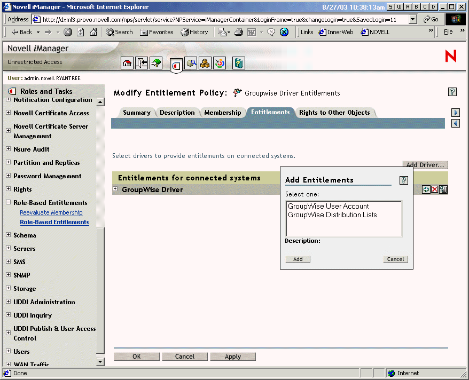Expand the GroupWise Driver tree item
Image resolution: width=469 pixels, height=380 pixels.
pos(117,189)
